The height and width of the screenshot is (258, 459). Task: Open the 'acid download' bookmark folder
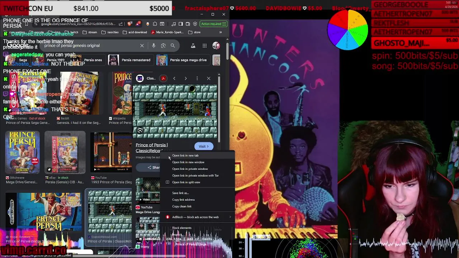click(x=135, y=32)
